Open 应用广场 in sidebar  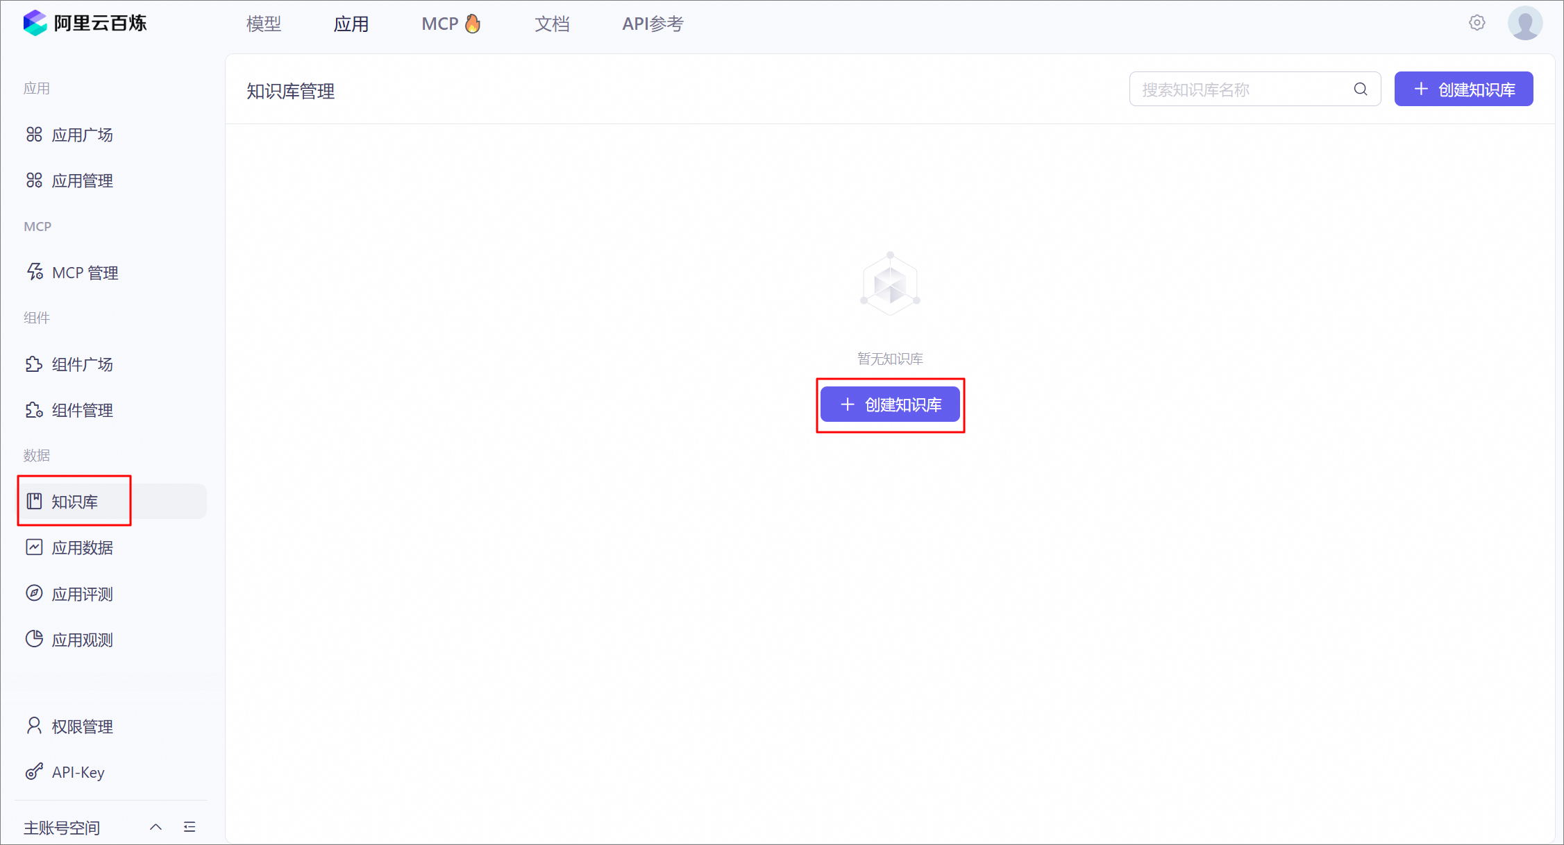point(82,135)
